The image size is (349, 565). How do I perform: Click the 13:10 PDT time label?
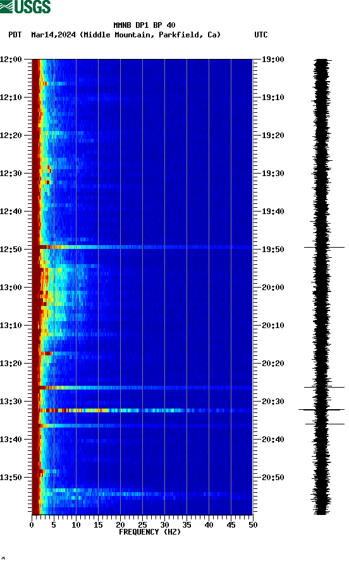tap(11, 326)
